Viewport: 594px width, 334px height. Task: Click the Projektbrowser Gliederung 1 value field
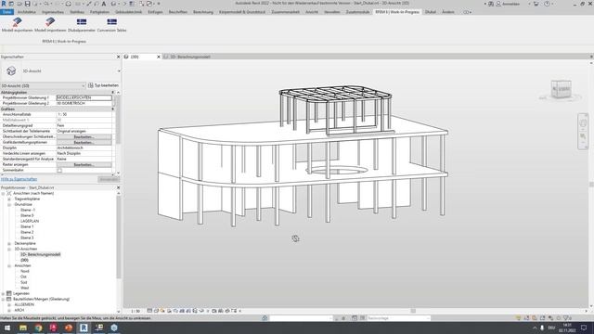84,97
